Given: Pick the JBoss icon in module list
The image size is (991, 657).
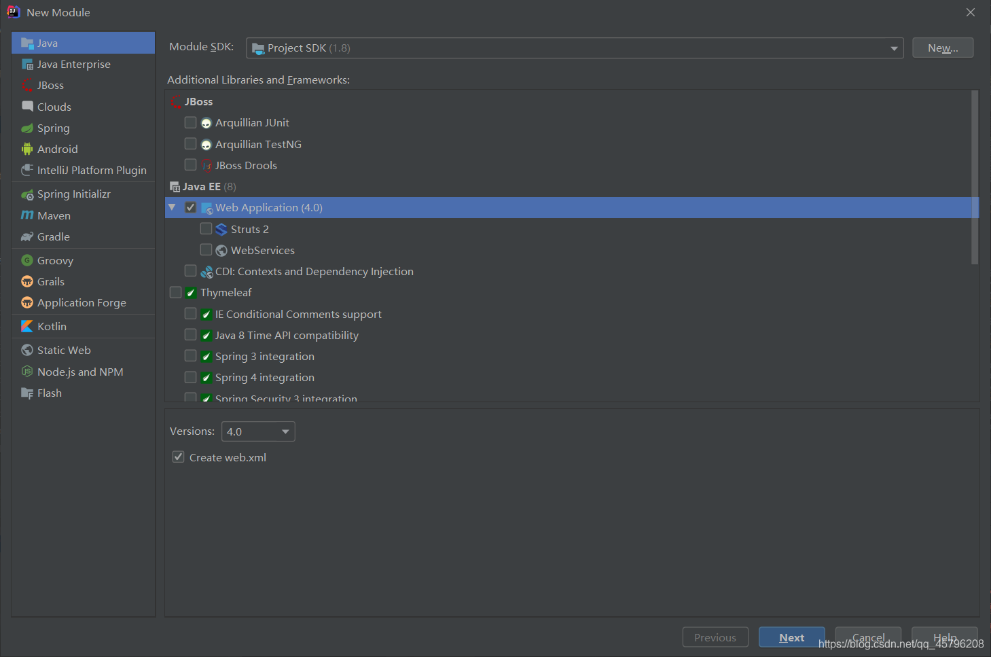Looking at the screenshot, I should (27, 86).
